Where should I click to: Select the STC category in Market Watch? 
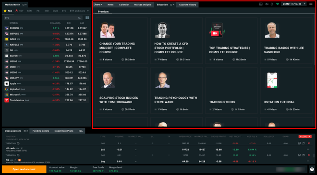[x=64, y=11]
